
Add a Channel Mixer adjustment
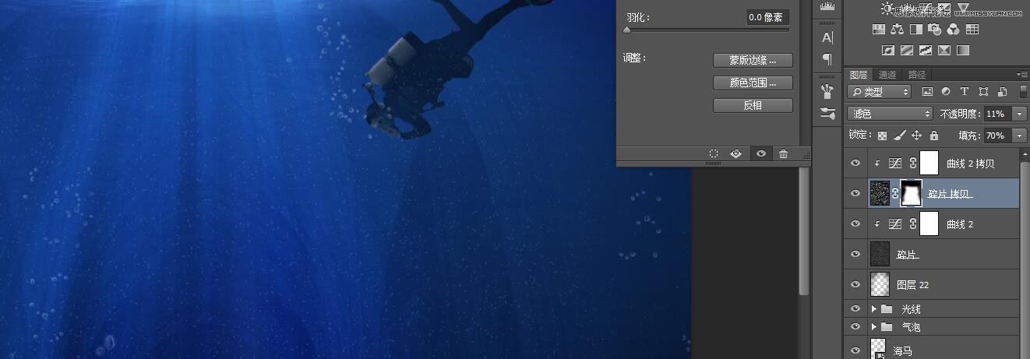point(954,30)
